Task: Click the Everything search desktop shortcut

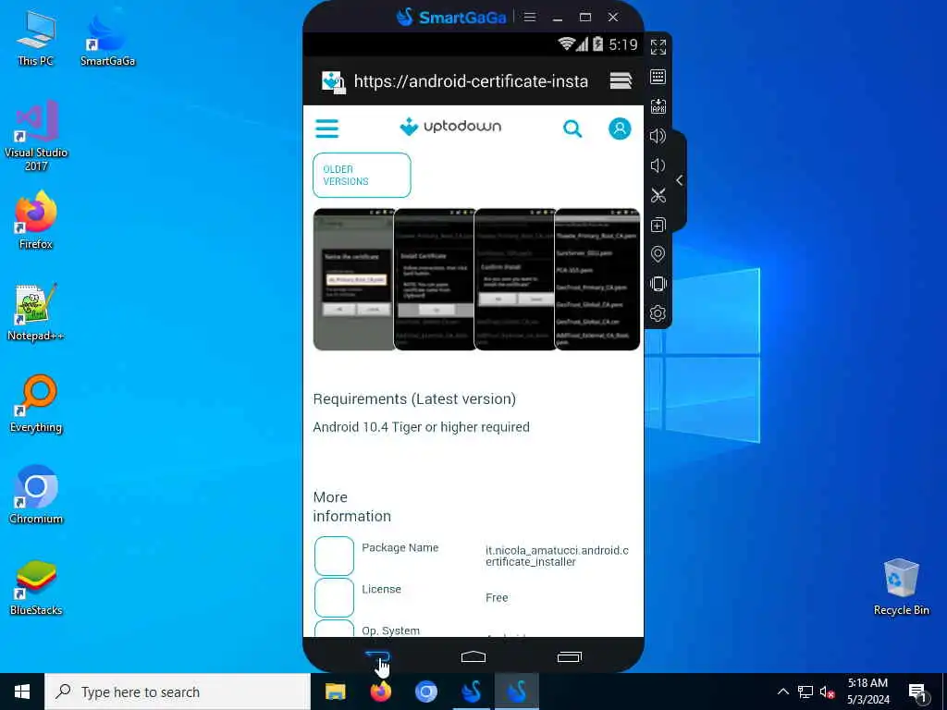Action: pyautogui.click(x=36, y=404)
